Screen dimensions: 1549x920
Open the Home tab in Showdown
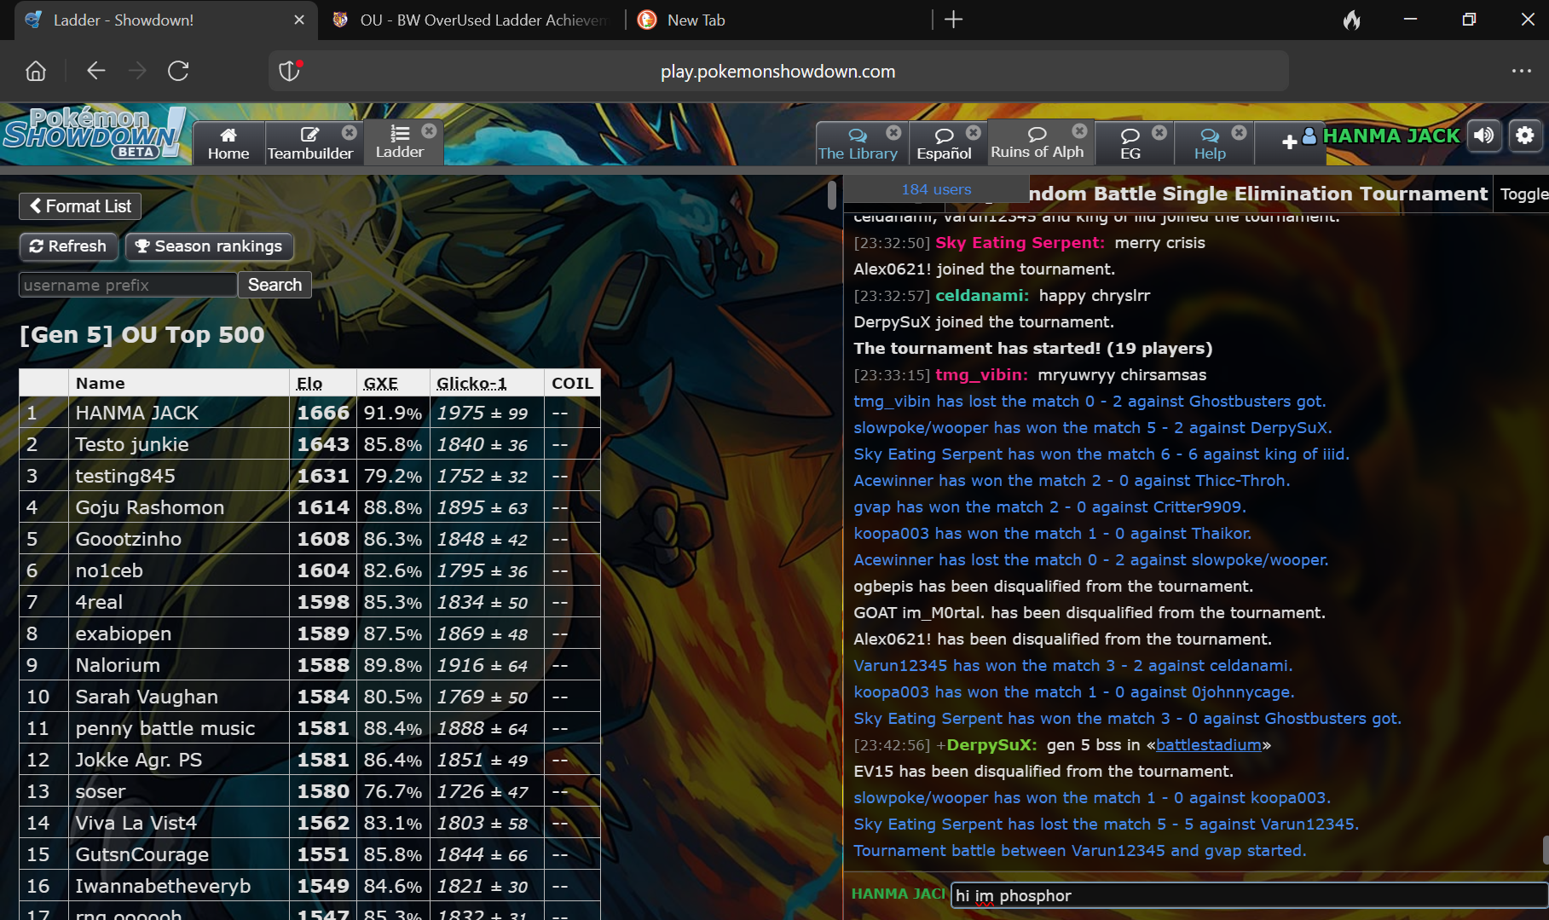pos(228,143)
